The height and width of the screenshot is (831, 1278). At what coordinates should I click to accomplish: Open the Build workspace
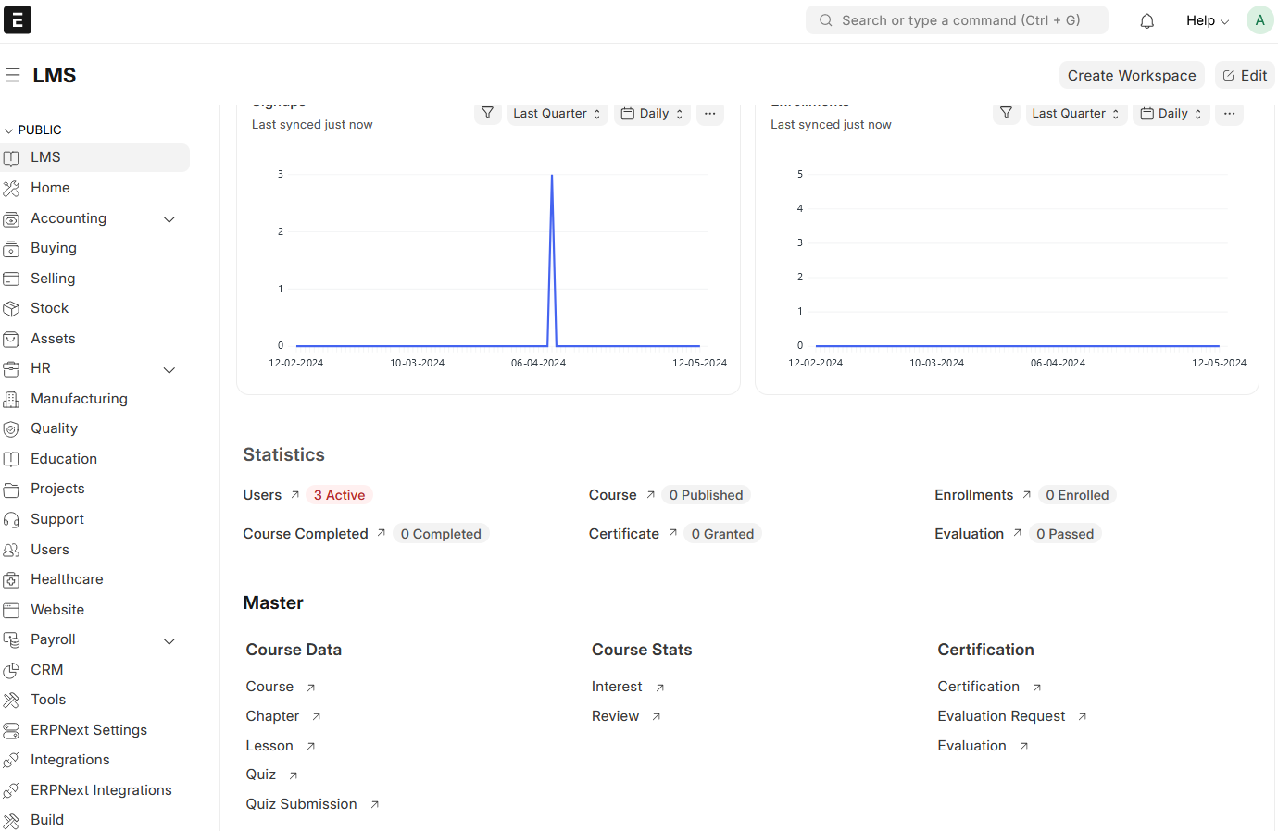point(47,820)
